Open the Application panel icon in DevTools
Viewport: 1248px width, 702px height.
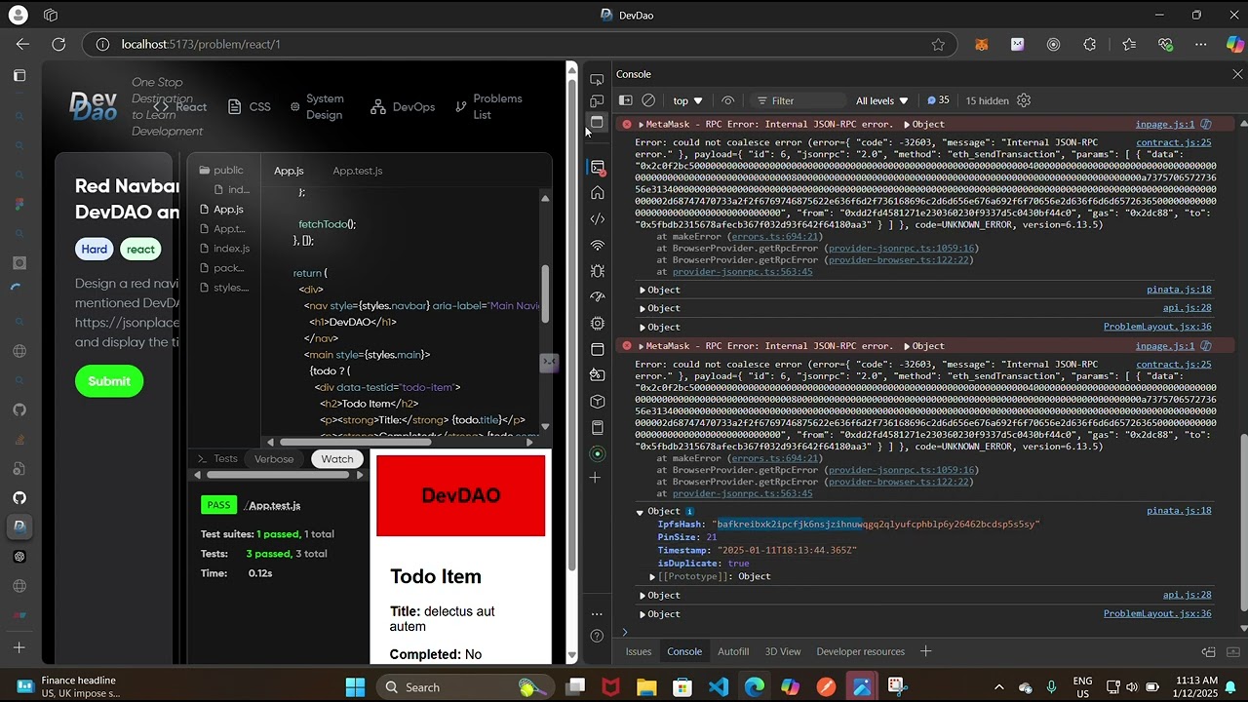coord(598,349)
